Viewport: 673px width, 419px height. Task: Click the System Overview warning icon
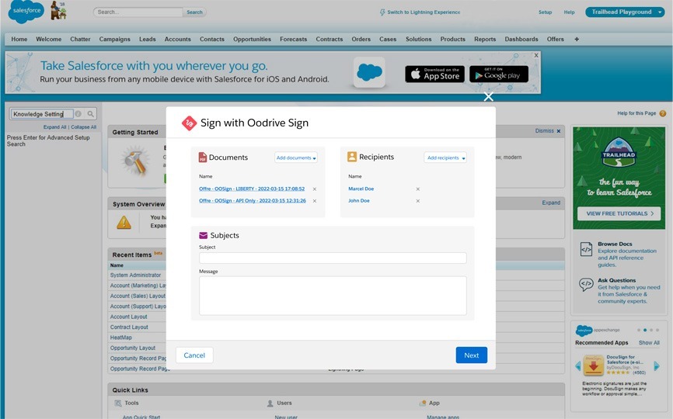[124, 223]
